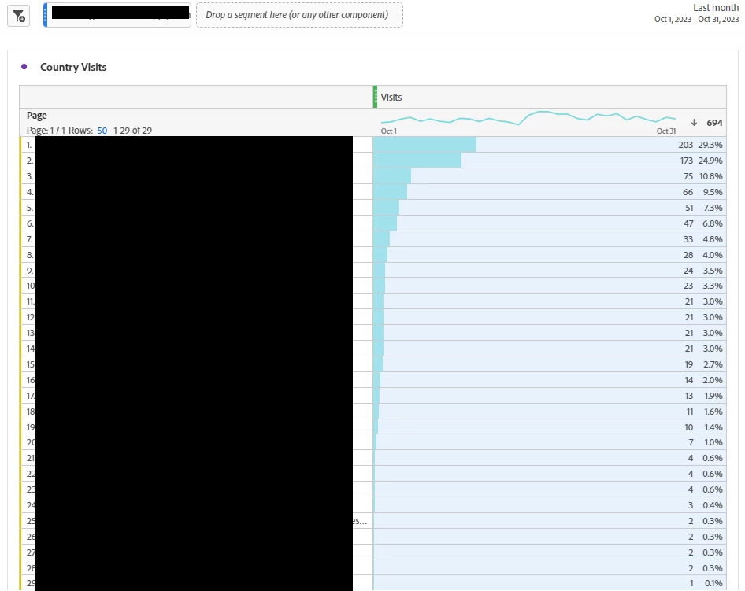Click the Oct 1 label under the sparkline

(389, 131)
